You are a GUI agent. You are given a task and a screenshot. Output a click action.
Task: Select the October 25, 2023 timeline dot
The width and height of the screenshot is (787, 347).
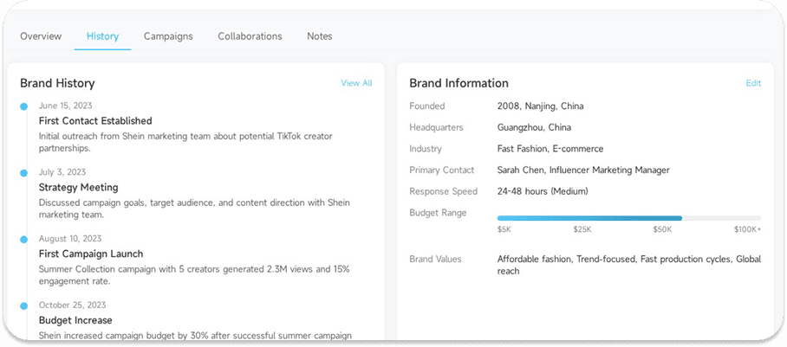pyautogui.click(x=23, y=305)
